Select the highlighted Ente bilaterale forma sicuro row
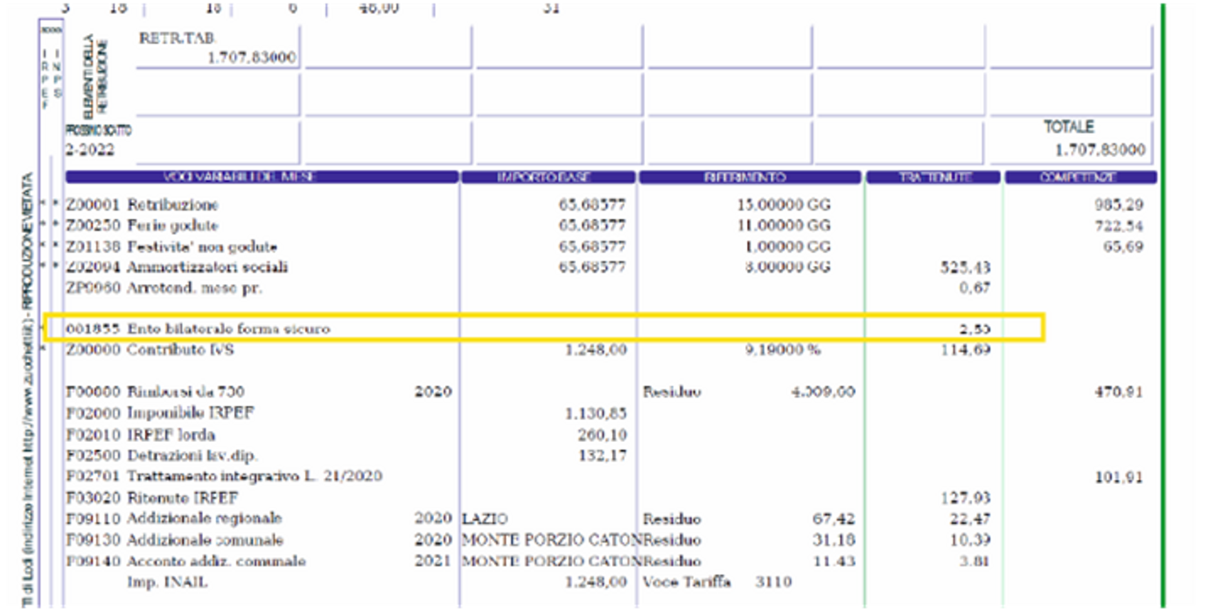This screenshot has height=615, width=1208. (x=198, y=329)
